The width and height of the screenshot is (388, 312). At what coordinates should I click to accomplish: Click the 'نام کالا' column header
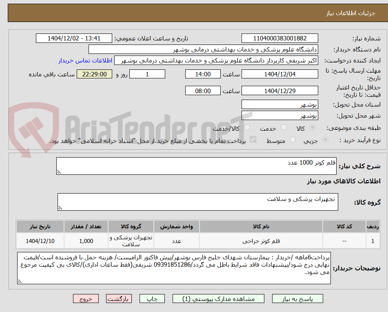[261, 227]
